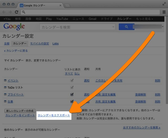Click 共有: 設定を編集 in プライベート row
The height and width of the screenshot is (138, 168).
pos(106,94)
